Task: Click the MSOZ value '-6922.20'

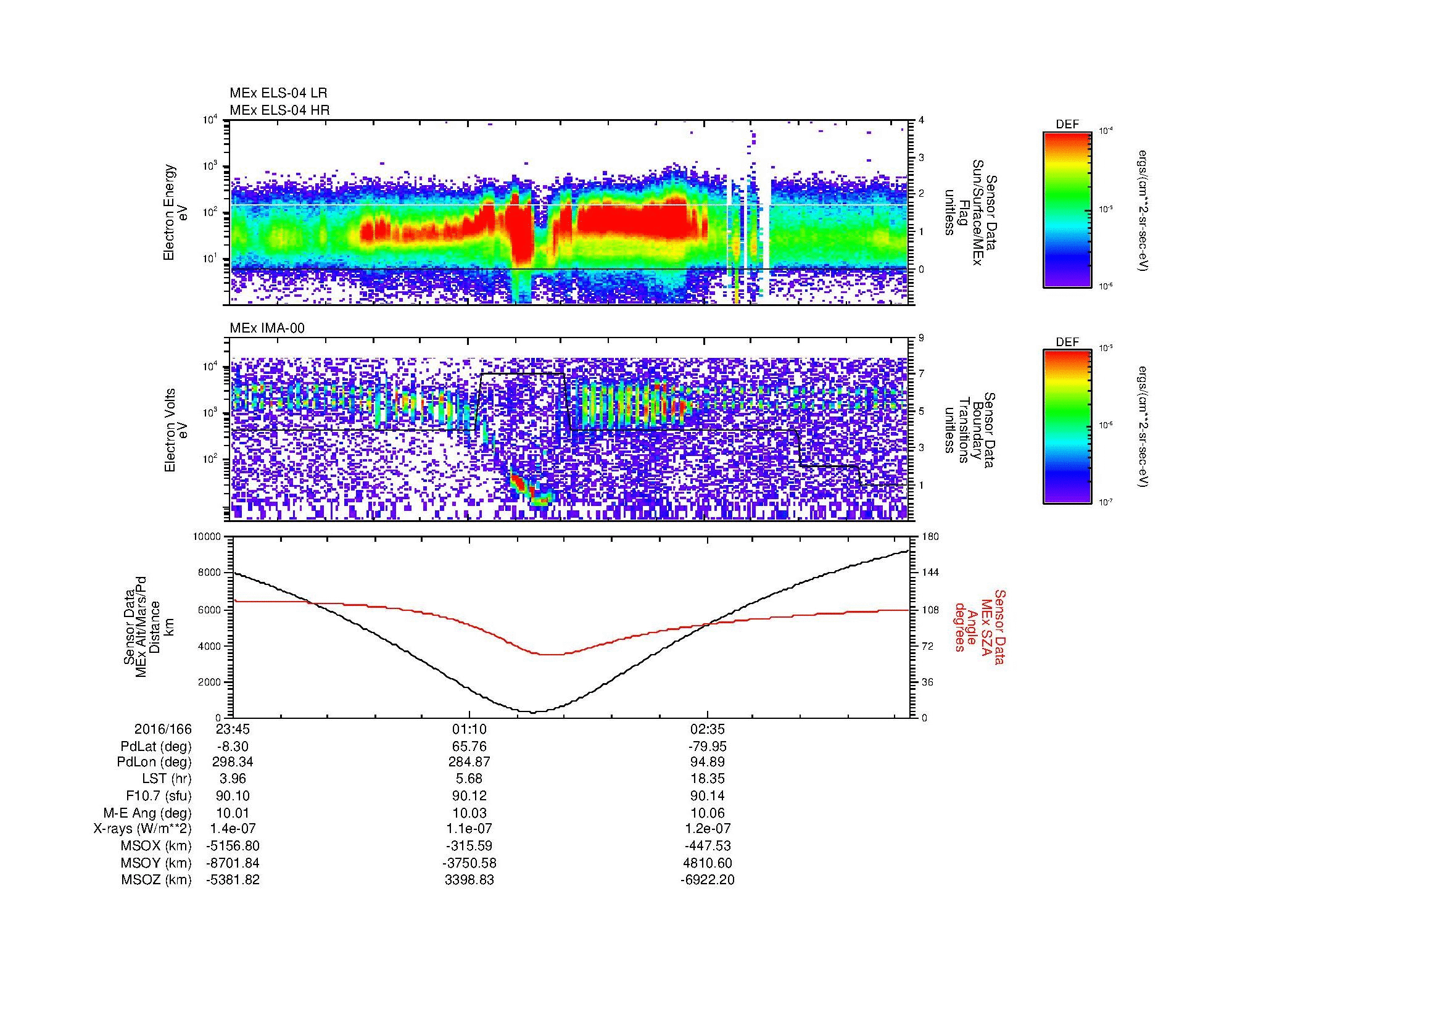Action: (707, 880)
